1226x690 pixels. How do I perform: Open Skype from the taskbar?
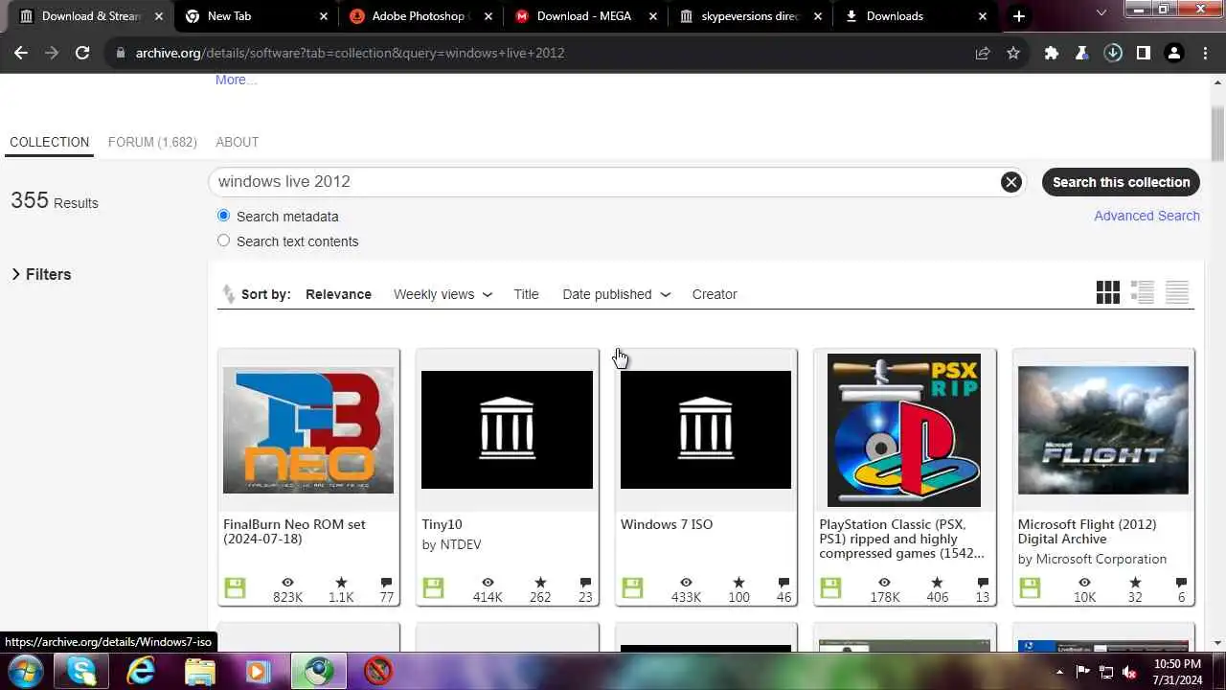pyautogui.click(x=81, y=671)
